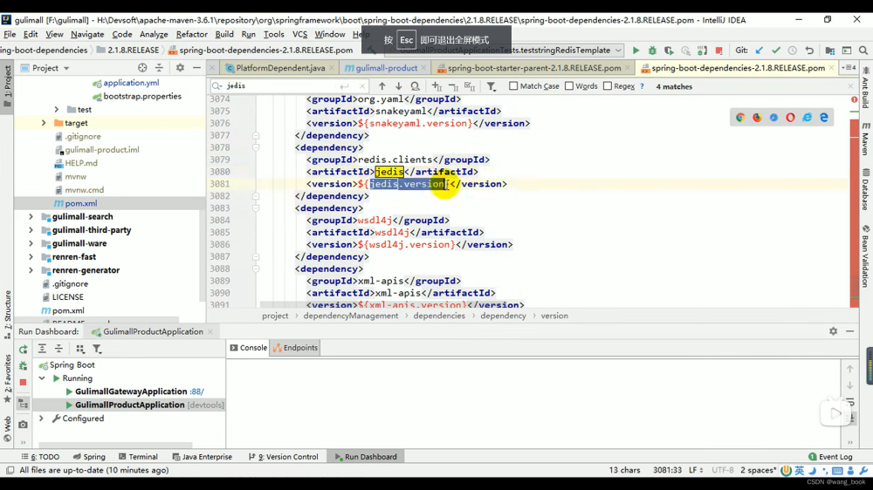Open Java Enterprise tool window

click(203, 457)
